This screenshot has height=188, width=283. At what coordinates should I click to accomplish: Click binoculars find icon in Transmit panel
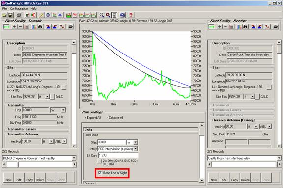pyautogui.click(x=40, y=27)
